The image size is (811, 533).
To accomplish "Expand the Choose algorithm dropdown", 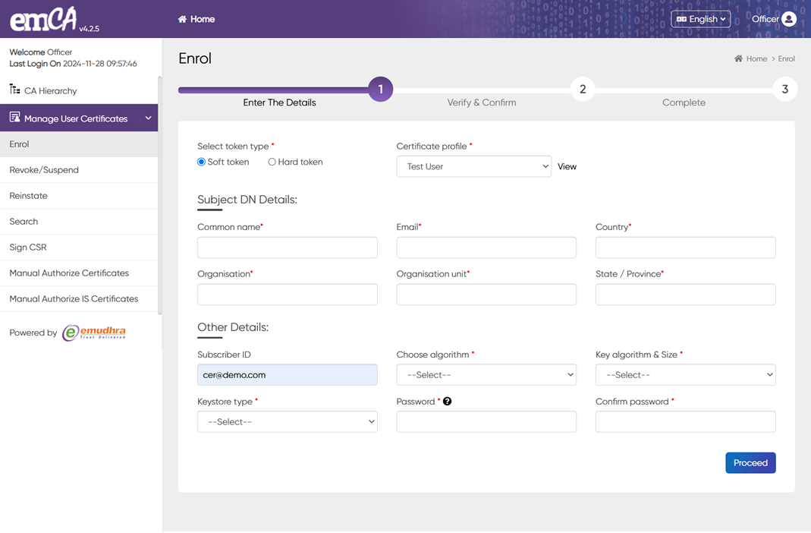I will coord(486,374).
